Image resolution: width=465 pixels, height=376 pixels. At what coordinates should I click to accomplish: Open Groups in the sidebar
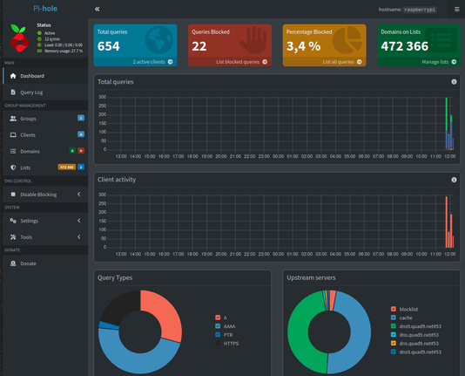(45, 119)
